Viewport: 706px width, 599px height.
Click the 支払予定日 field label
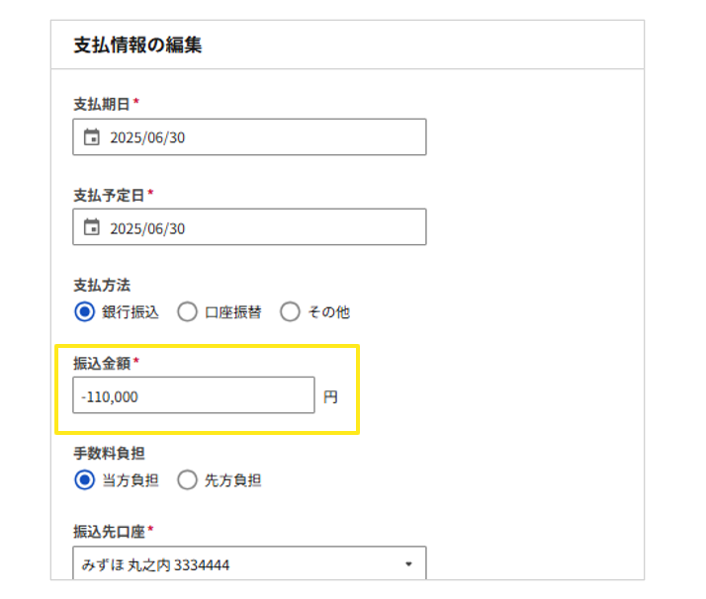pos(109,195)
